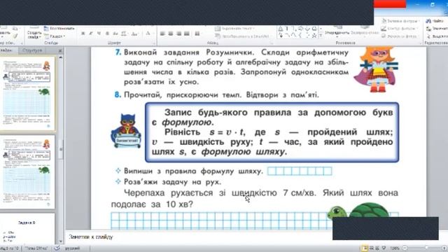Apply Italic formatting in the Font group

tap(91, 34)
